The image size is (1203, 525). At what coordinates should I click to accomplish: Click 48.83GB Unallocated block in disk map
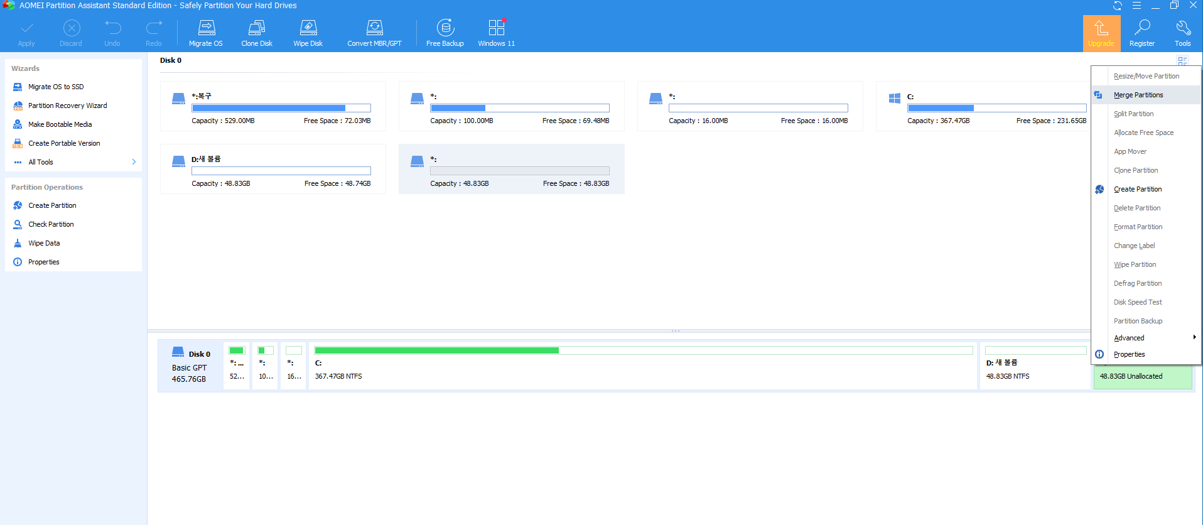[x=1143, y=376]
